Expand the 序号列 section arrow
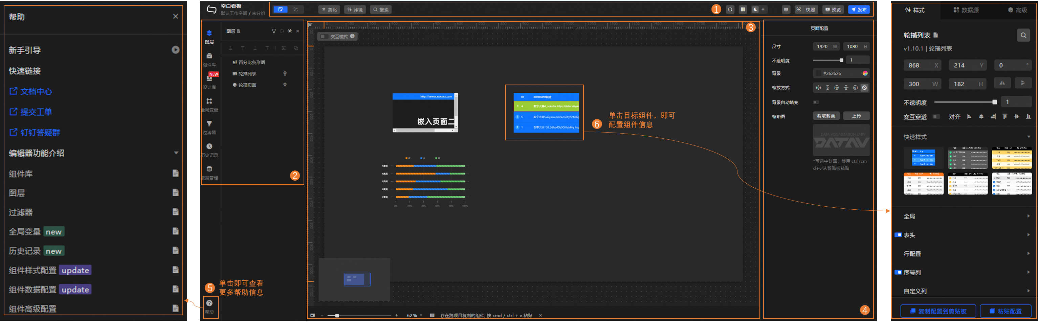Image resolution: width=1038 pixels, height=322 pixels. point(1028,272)
